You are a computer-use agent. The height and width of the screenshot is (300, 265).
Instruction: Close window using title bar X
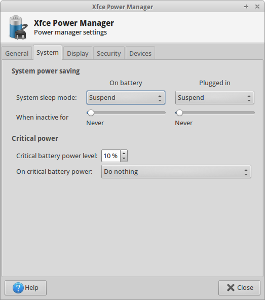pos(257,7)
